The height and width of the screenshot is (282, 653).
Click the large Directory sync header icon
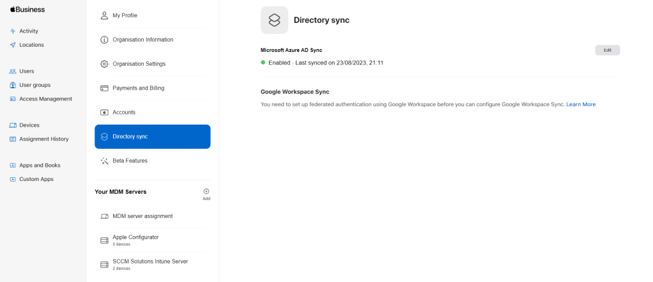pos(274,20)
